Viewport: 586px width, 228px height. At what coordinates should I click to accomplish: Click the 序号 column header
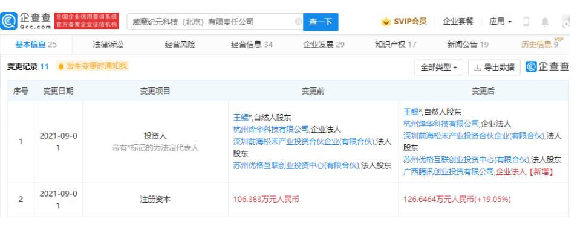click(x=21, y=91)
